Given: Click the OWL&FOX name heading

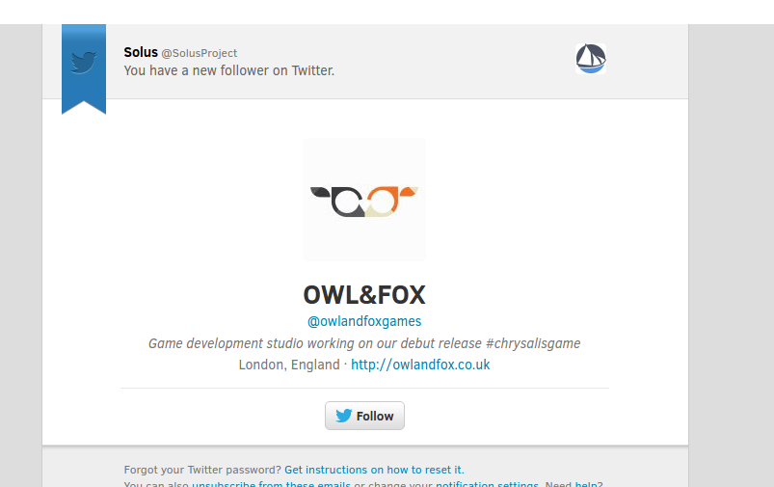Looking at the screenshot, I should (x=364, y=295).
